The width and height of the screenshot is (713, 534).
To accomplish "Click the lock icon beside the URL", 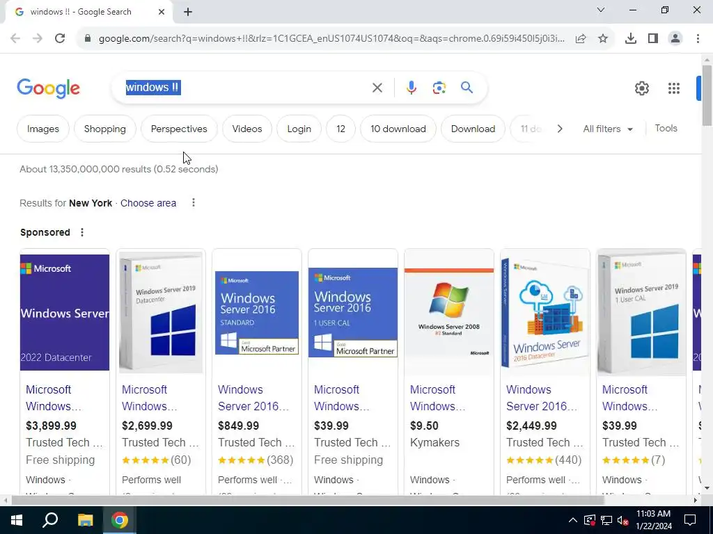I will click(x=88, y=39).
